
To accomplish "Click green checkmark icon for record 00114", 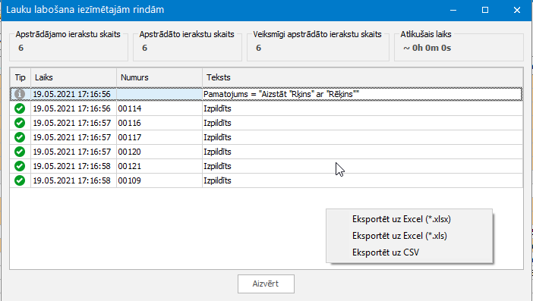I will click(x=20, y=108).
